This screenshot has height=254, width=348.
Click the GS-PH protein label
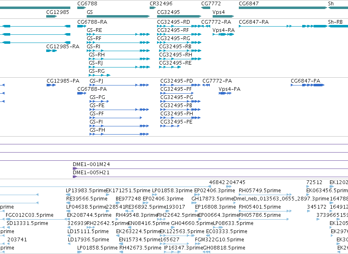point(97,130)
